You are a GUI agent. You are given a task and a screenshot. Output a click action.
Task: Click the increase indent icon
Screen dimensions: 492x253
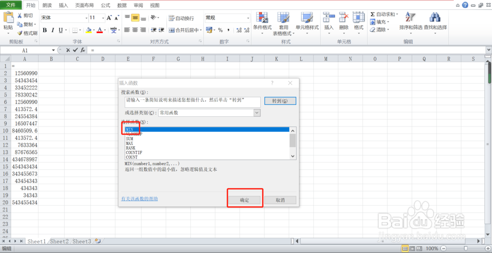click(161, 30)
